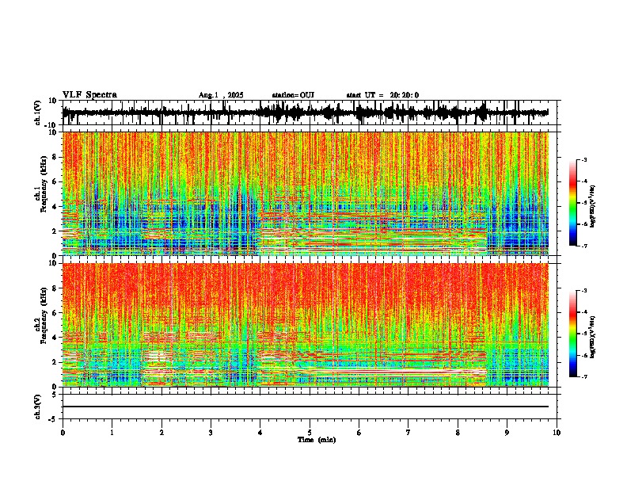Click the 'Time (min)' axis label

[x=317, y=440]
